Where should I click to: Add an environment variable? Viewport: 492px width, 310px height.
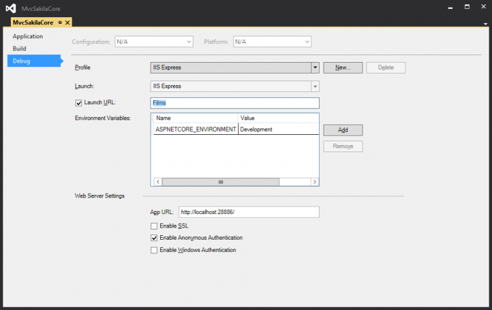[x=343, y=130]
